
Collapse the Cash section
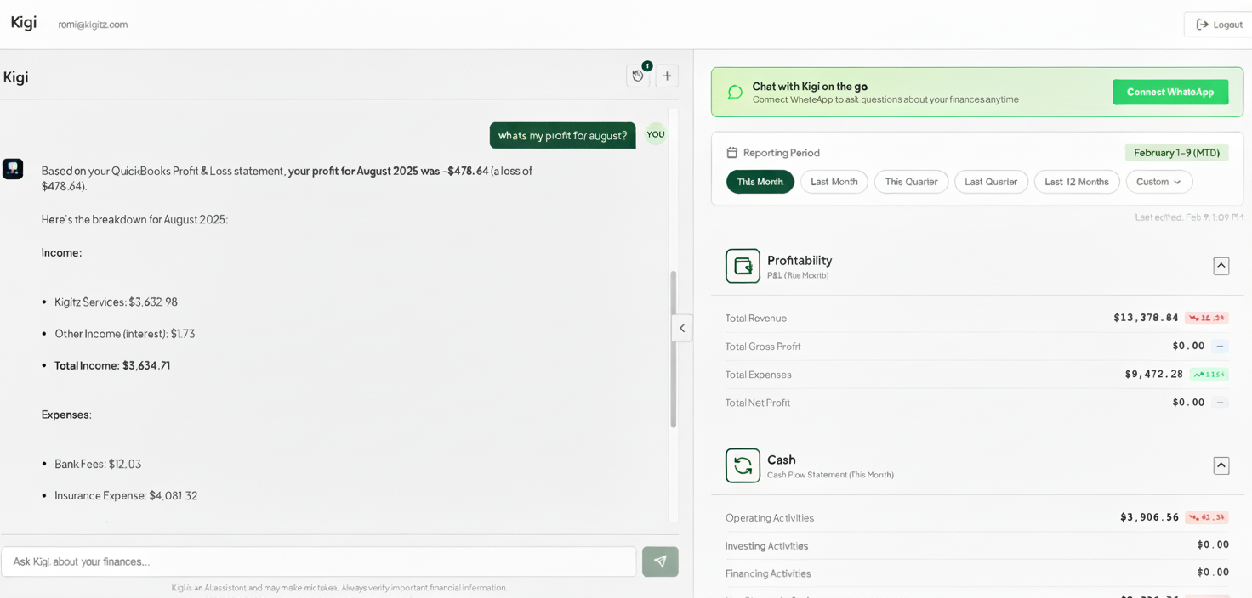click(x=1221, y=465)
